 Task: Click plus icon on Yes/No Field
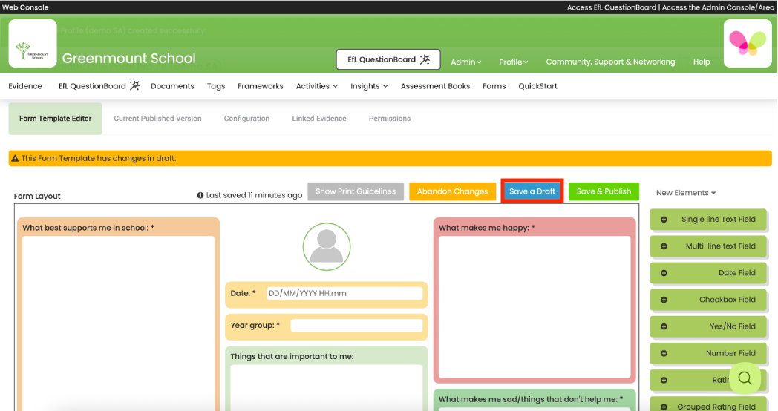tap(664, 326)
